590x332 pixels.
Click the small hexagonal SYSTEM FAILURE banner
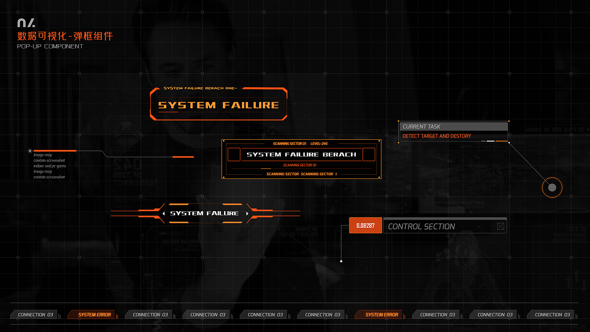pyautogui.click(x=205, y=213)
